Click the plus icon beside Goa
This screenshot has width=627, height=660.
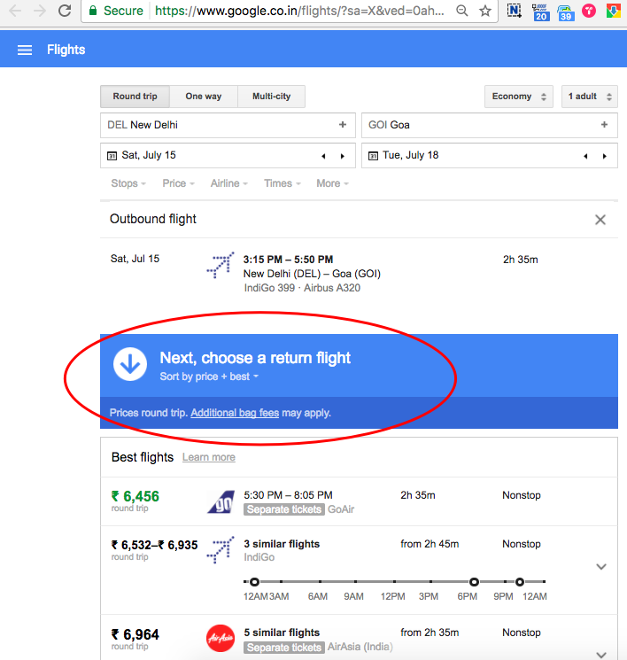pyautogui.click(x=605, y=125)
